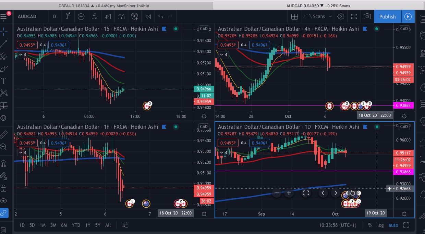This screenshot has height=234, width=425.
Task: Take a snapshot with the camera icon
Action: [367, 16]
